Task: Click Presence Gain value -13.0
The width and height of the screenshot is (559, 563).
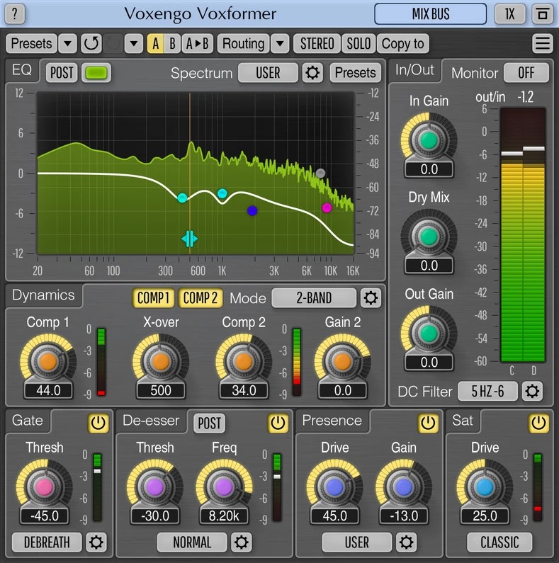Action: [x=403, y=516]
